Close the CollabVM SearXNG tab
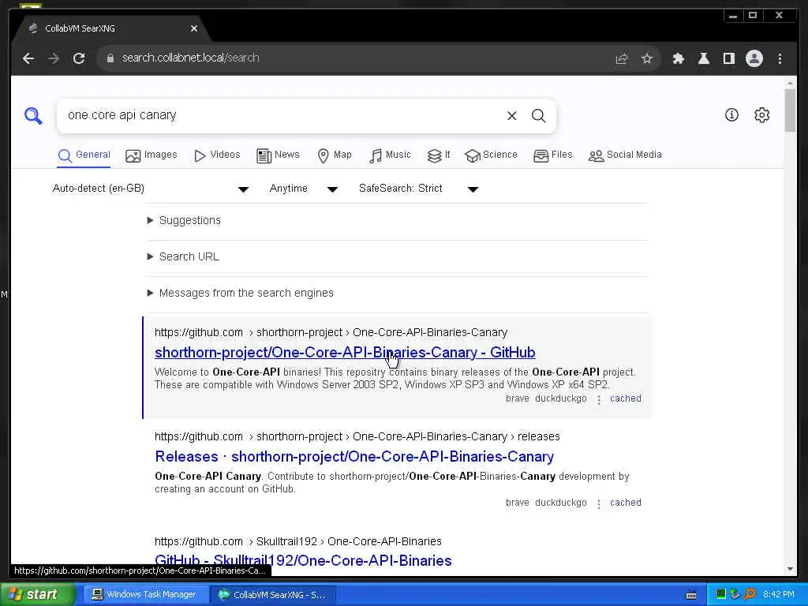 (x=194, y=28)
